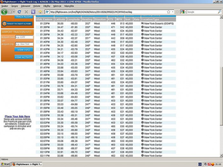The width and height of the screenshot is (223, 167).
Task: Open the Nástroje menu
Action: (x=57, y=6)
